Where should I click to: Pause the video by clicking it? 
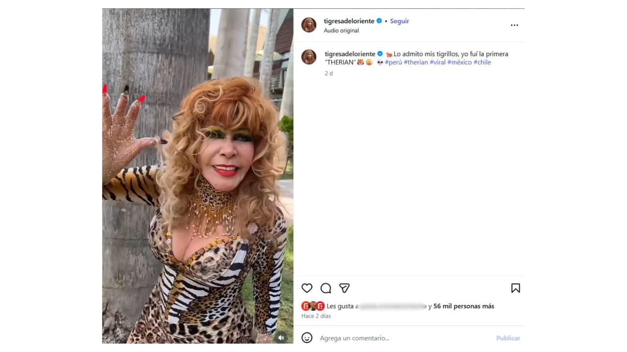[x=198, y=176]
